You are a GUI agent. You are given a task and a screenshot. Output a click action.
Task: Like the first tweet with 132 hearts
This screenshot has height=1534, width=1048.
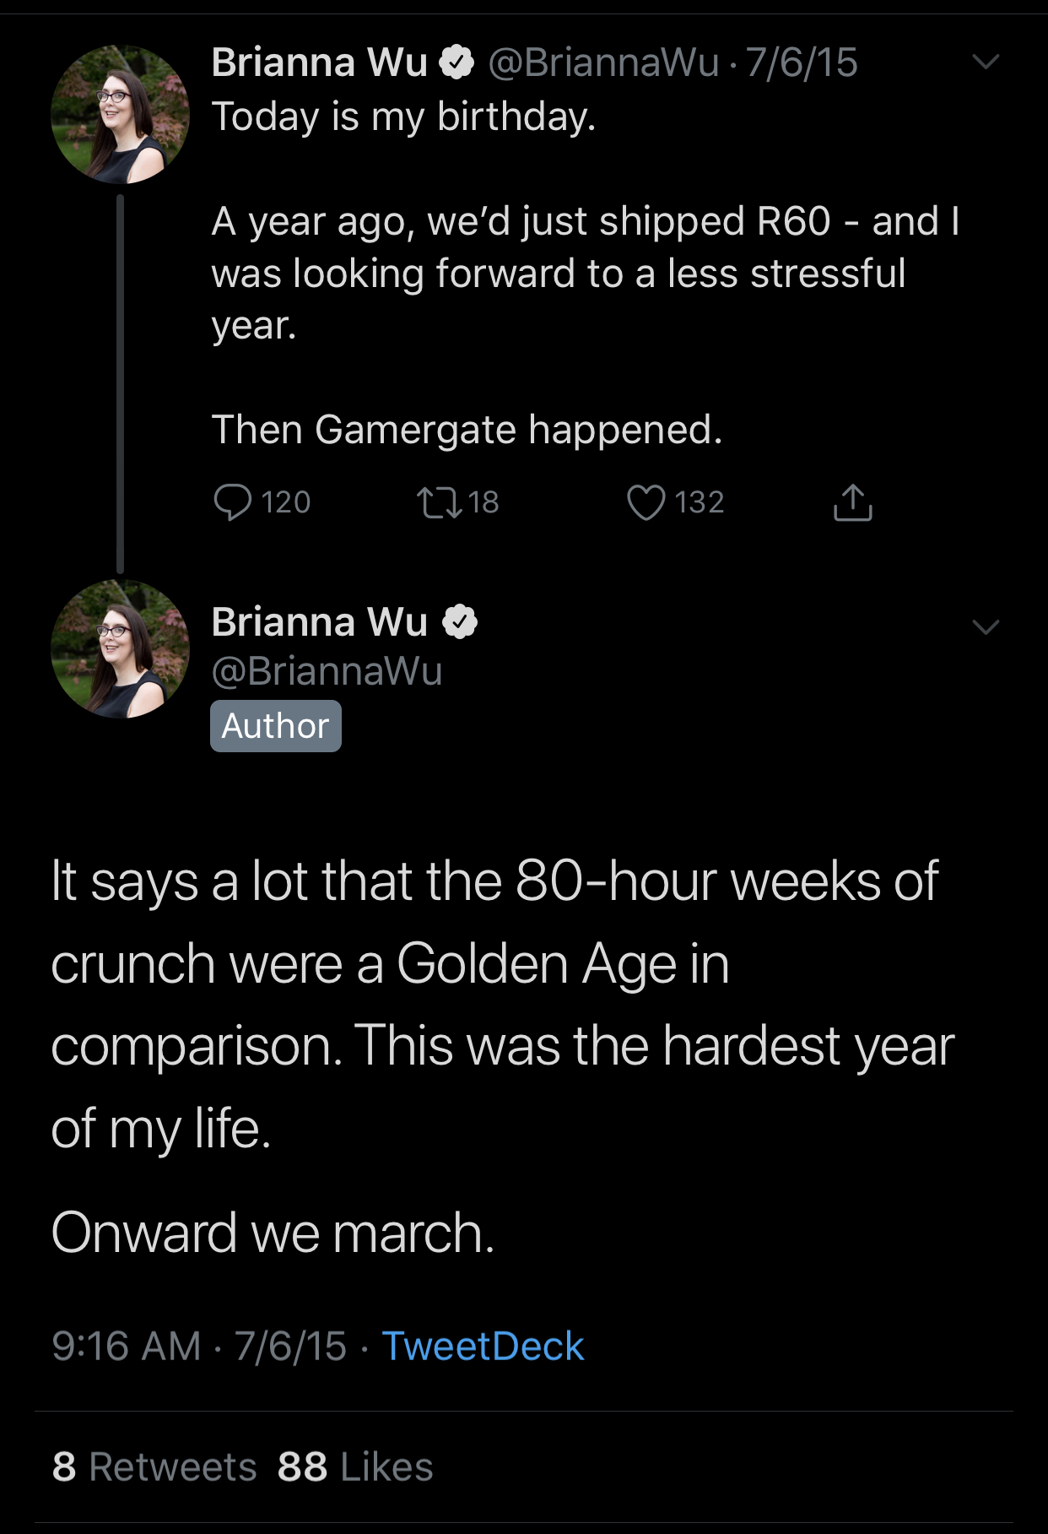click(646, 502)
